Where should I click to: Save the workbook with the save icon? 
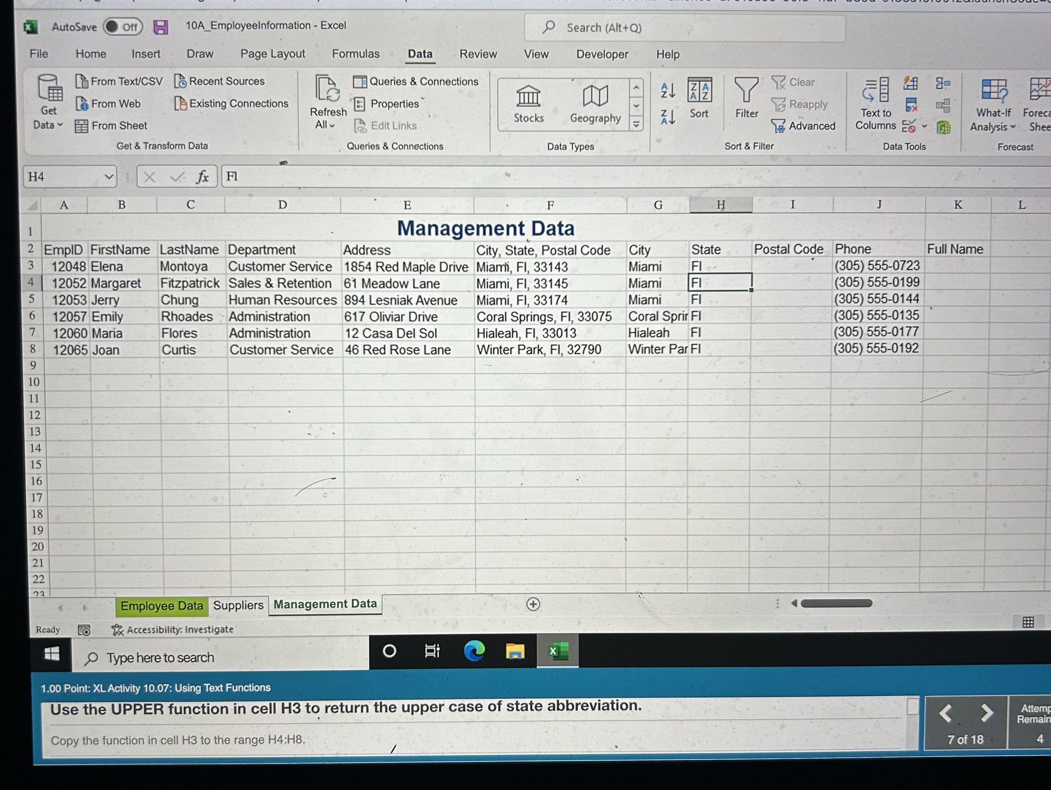coord(160,27)
